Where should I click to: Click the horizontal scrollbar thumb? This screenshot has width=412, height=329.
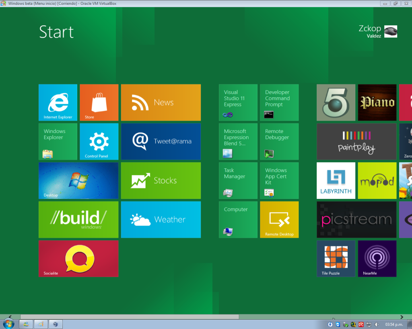click(130, 317)
